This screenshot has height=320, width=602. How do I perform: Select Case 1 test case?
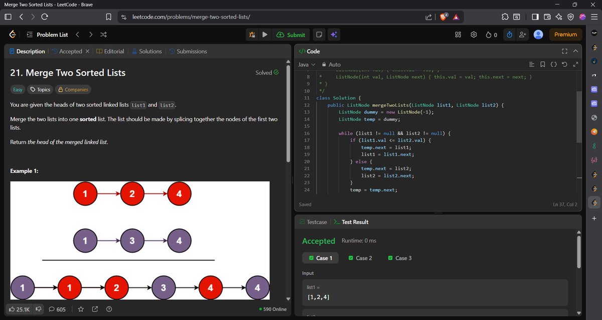[321, 258]
